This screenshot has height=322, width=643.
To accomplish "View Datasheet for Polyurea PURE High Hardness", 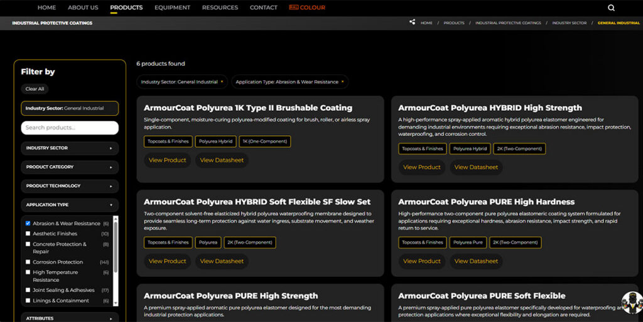I will [x=476, y=261].
